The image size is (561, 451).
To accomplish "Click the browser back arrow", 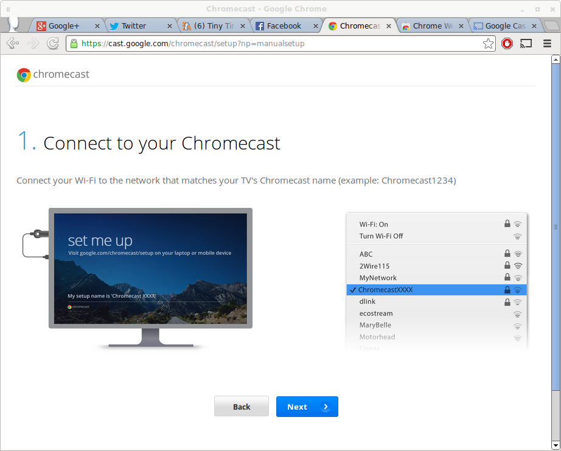I will [x=13, y=44].
